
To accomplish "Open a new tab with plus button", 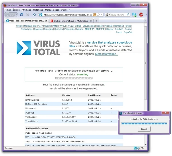I will coord(96,21).
